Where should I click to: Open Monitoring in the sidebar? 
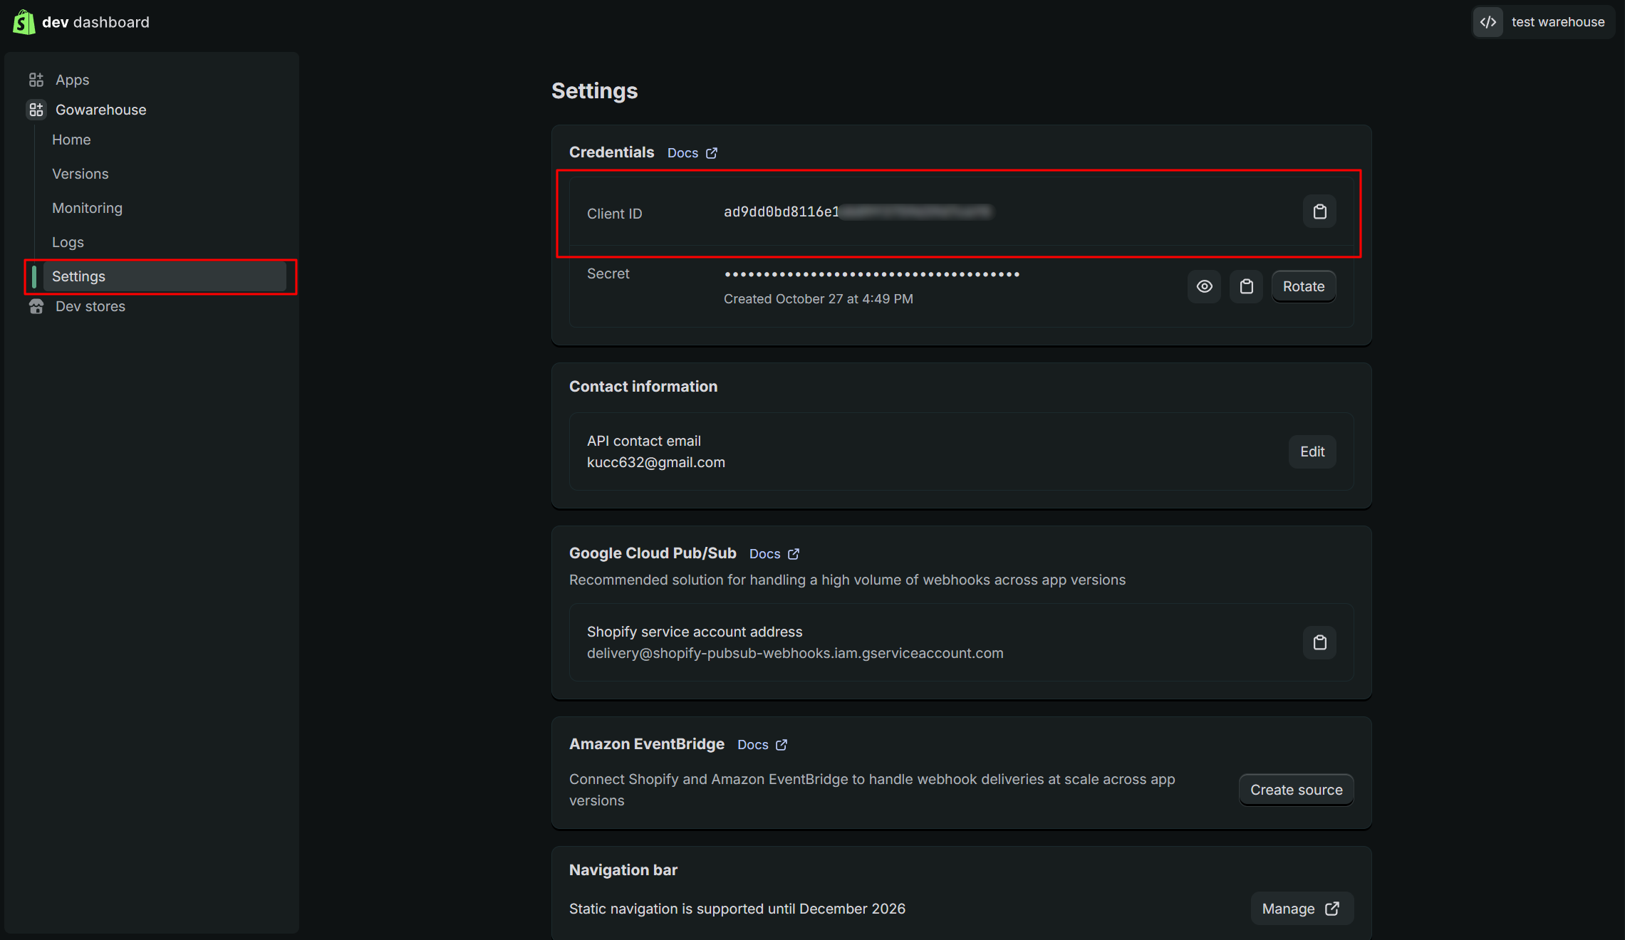pyautogui.click(x=87, y=208)
